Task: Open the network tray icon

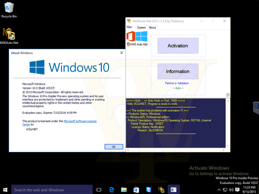Action: click(x=225, y=190)
